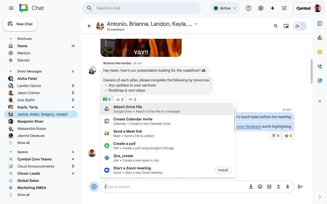Click the GIF picker icon

[x=269, y=187]
